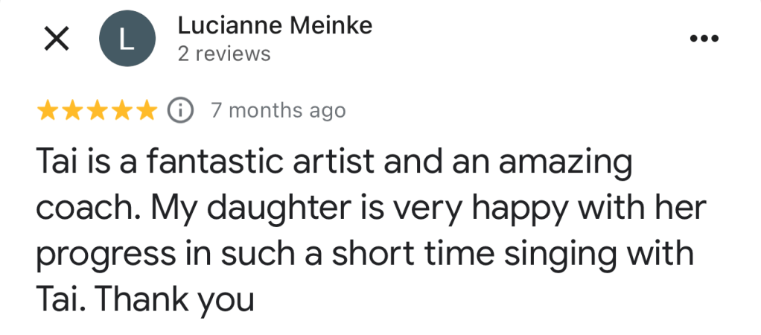This screenshot has width=761, height=335.
Task: Click the third gold rating star
Action: pyautogui.click(x=98, y=111)
